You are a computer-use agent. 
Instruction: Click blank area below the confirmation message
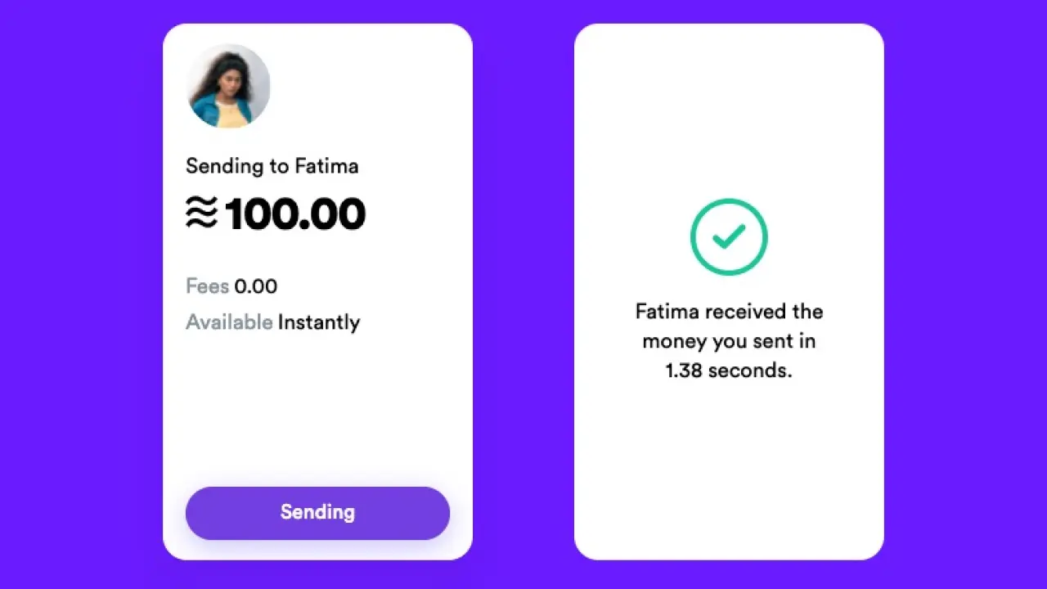pyautogui.click(x=729, y=466)
